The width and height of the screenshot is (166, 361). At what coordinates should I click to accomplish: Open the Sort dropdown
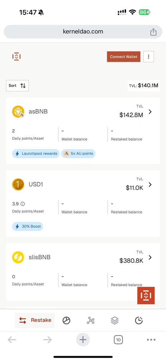[17, 86]
